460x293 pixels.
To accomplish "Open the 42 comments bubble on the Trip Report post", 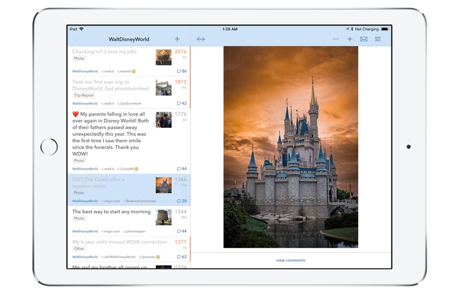I will pos(182,103).
